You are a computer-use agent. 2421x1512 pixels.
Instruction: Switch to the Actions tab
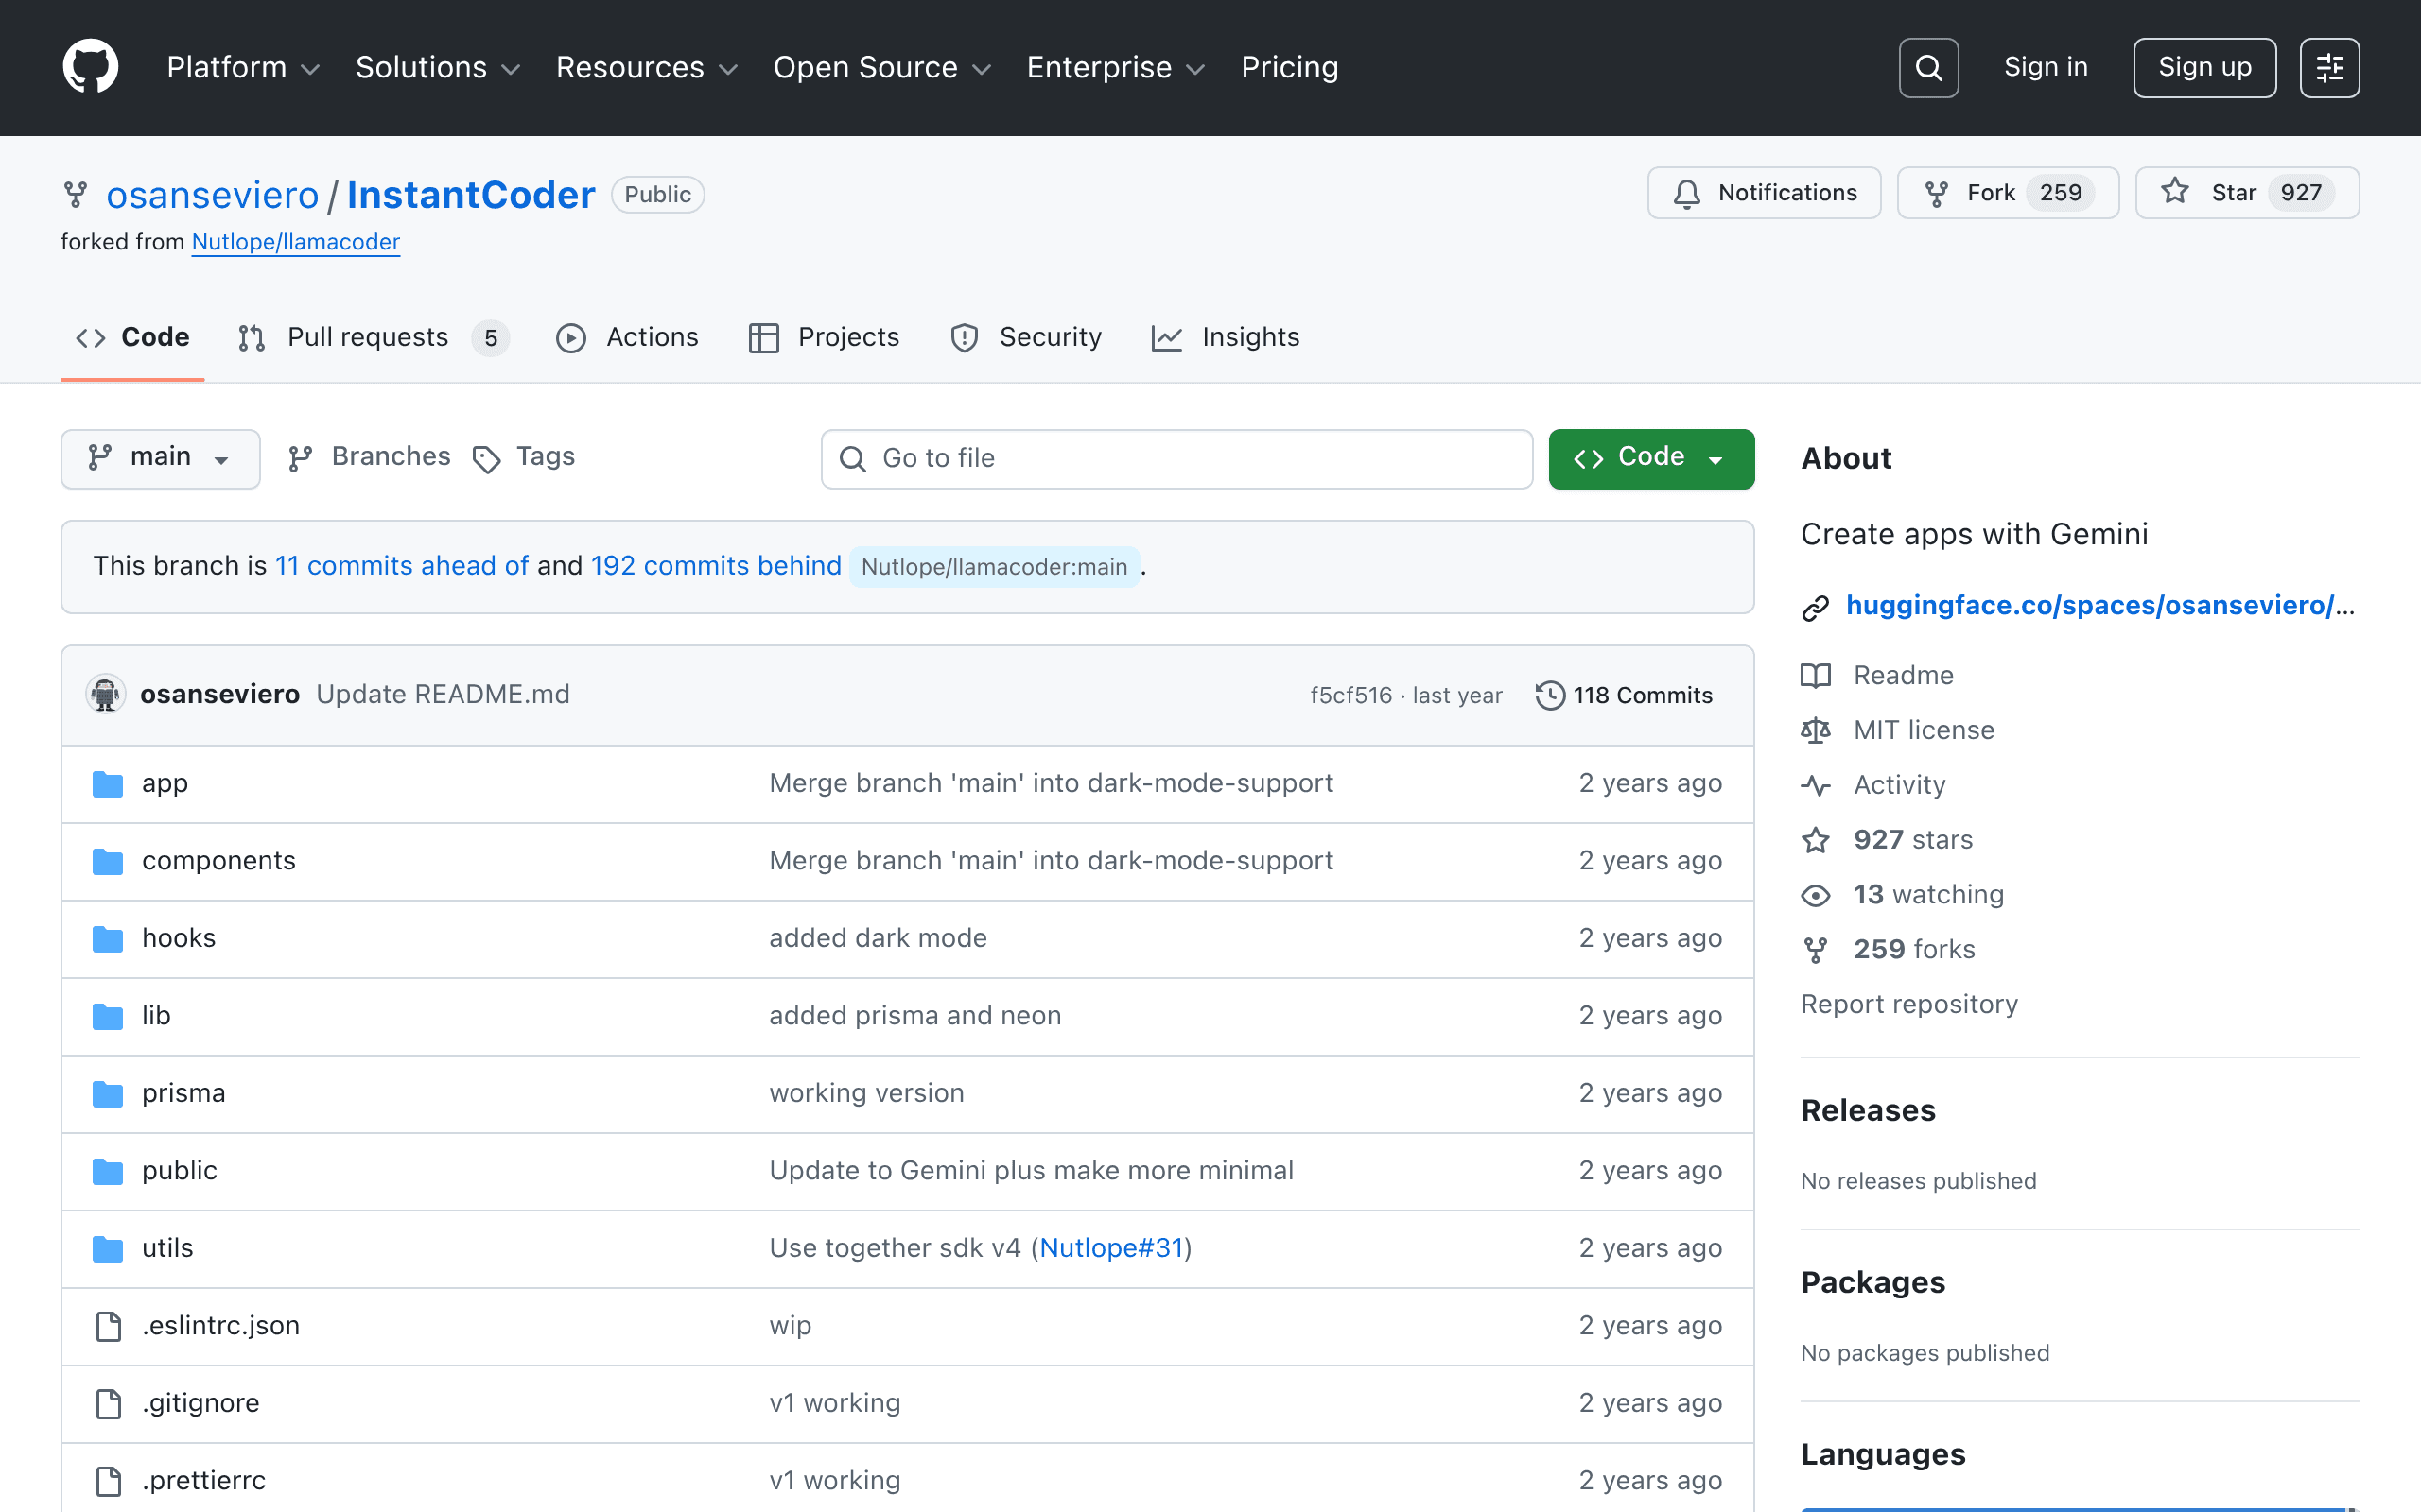[627, 337]
